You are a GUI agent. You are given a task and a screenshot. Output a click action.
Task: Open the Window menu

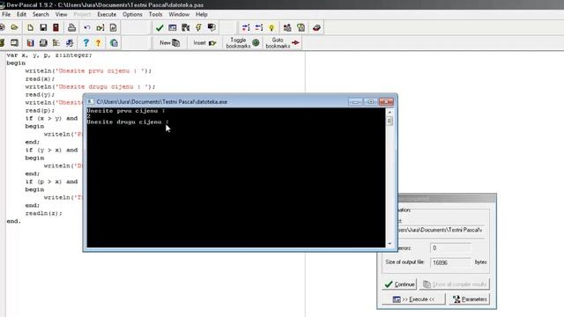(179, 14)
